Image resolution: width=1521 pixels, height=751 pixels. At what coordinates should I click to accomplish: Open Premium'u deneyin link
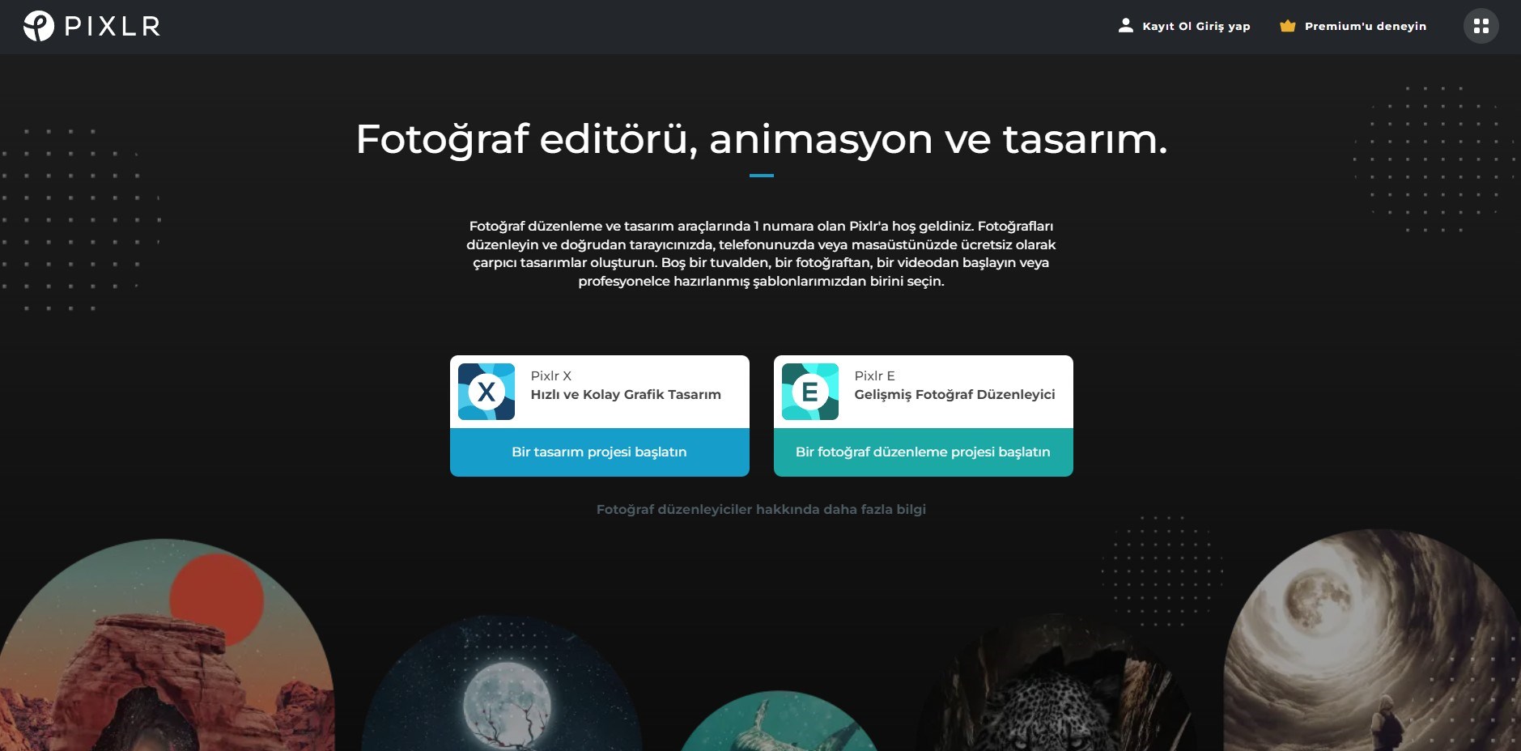click(x=1366, y=26)
